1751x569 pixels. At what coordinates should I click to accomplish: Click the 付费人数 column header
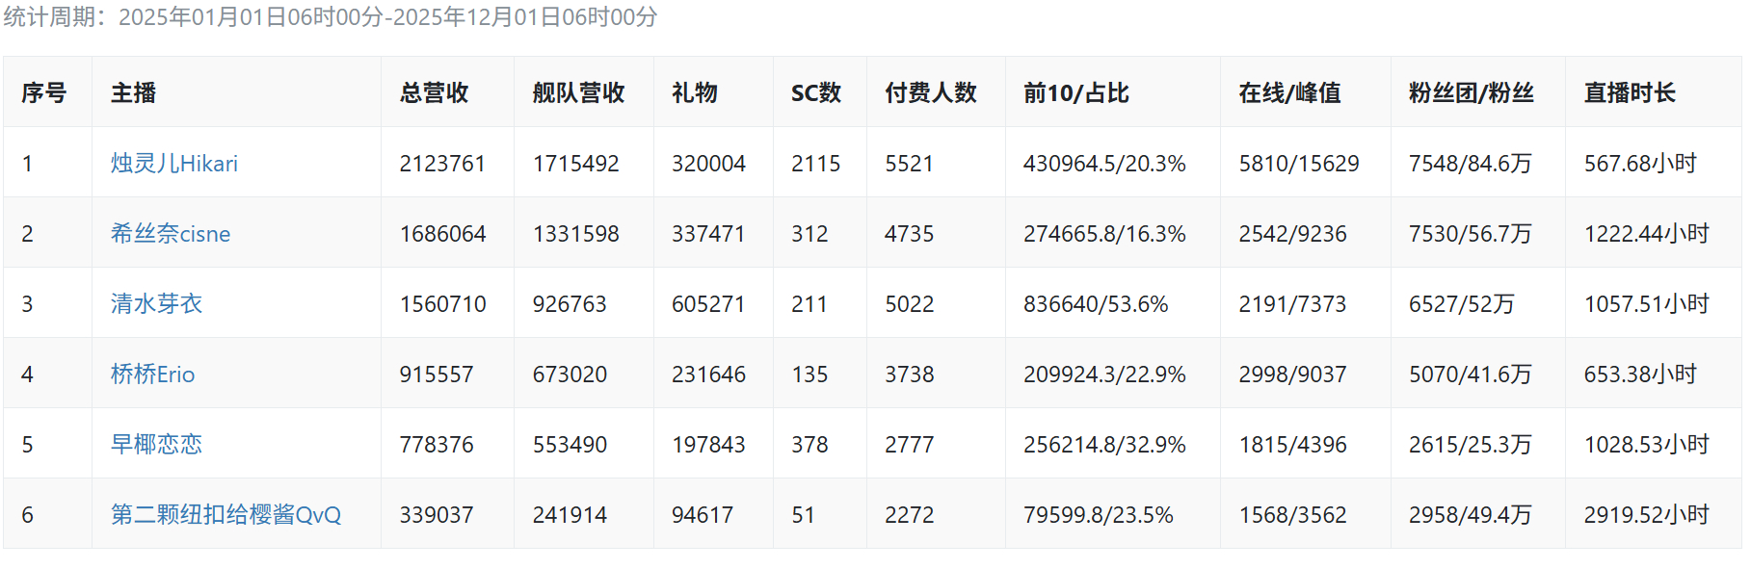tap(931, 93)
